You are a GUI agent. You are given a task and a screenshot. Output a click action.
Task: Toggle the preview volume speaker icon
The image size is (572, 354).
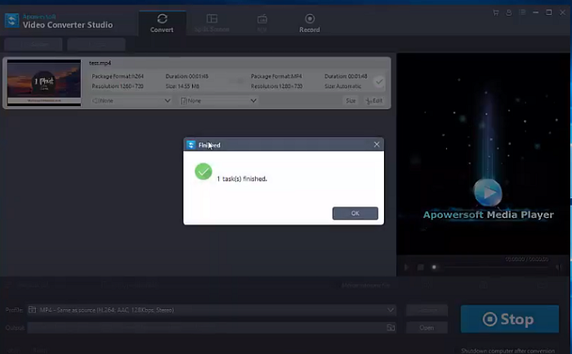click(558, 268)
